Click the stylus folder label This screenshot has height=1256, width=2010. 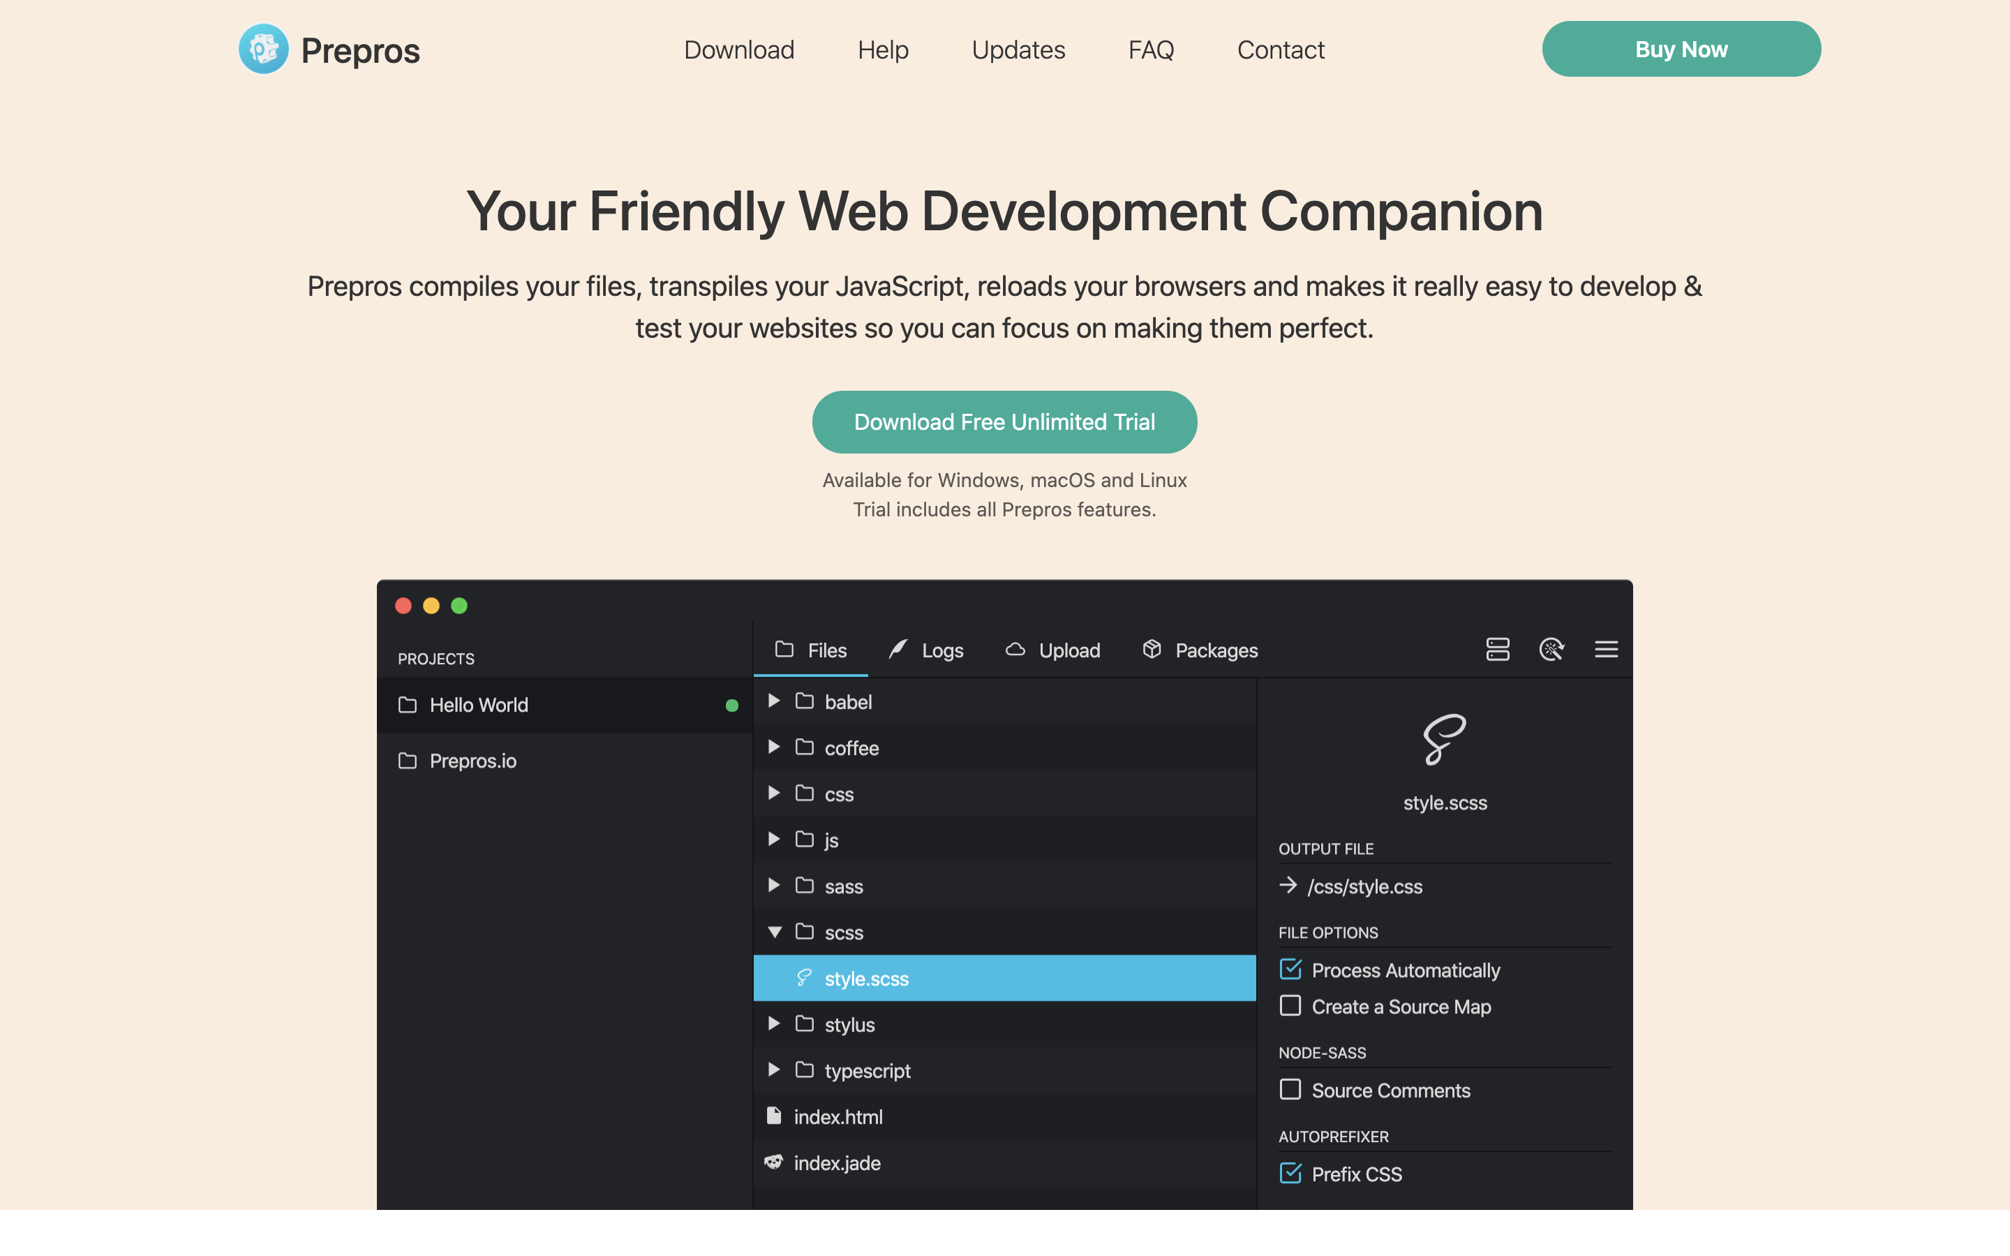pyautogui.click(x=849, y=1025)
